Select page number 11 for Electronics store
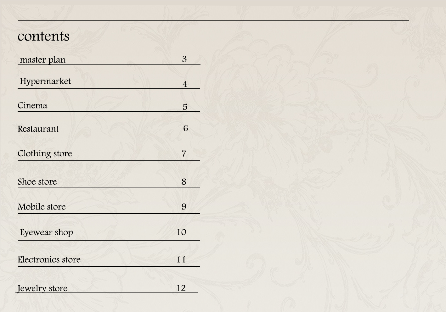 click(181, 259)
